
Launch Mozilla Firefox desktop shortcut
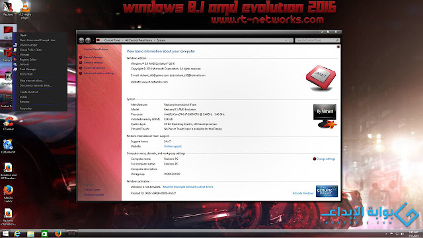pos(9,194)
